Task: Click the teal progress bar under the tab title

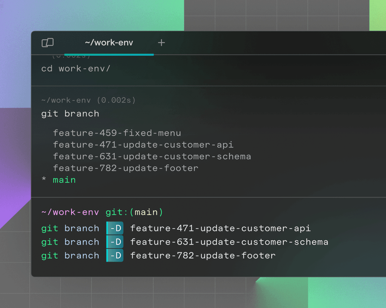Action: [x=109, y=55]
